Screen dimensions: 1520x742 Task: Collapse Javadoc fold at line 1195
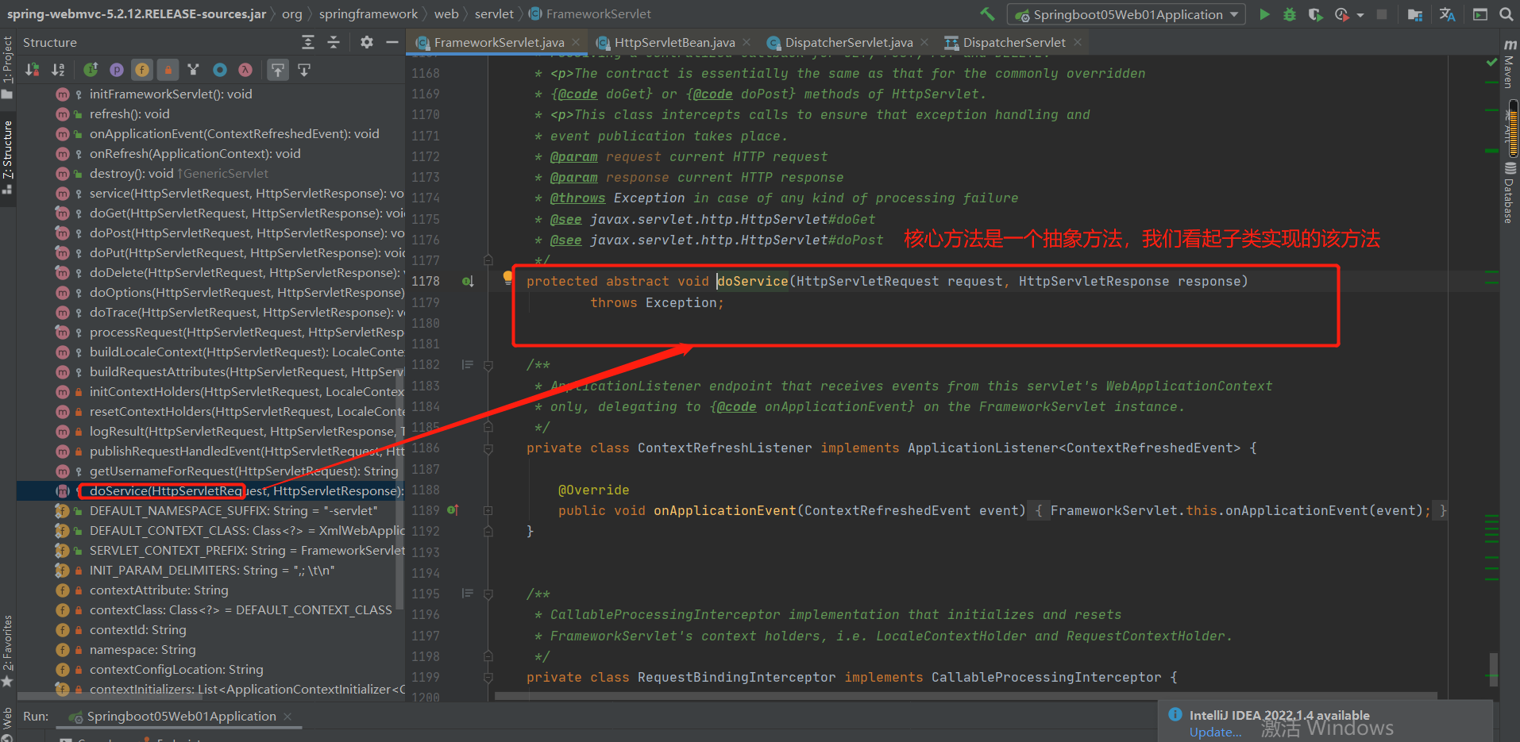488,594
